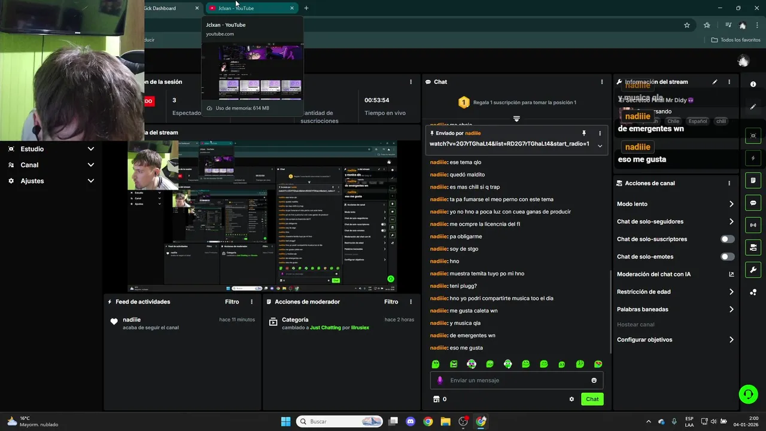
Task: Click the purple microphone icon in message box
Action: click(x=440, y=380)
